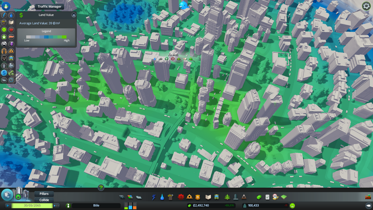Open the Electricity build menu lightning bolt
The width and height of the screenshot is (373, 210).
[154, 197]
